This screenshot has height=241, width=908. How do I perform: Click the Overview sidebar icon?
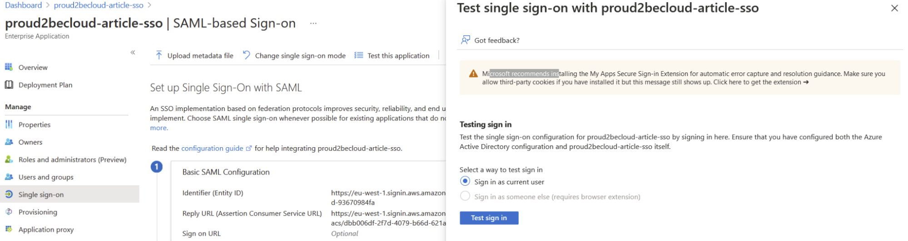coord(9,67)
